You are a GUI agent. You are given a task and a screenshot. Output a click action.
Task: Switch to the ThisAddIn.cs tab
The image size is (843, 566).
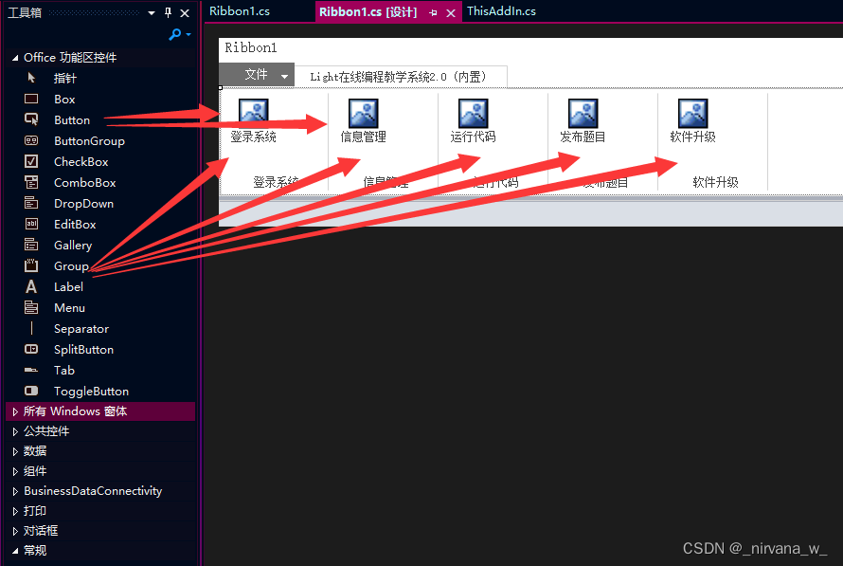click(501, 11)
